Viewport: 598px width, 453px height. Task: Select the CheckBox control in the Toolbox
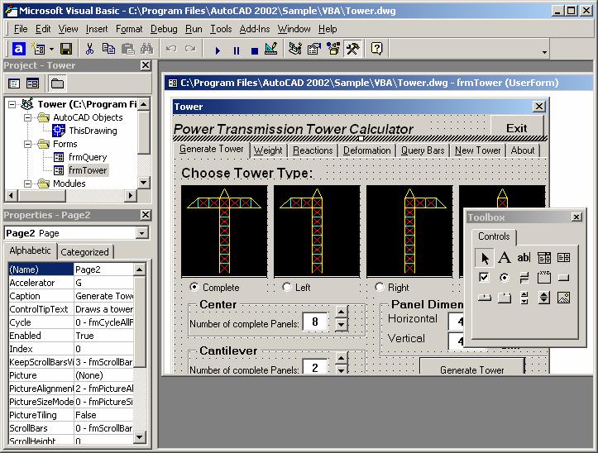click(x=485, y=278)
